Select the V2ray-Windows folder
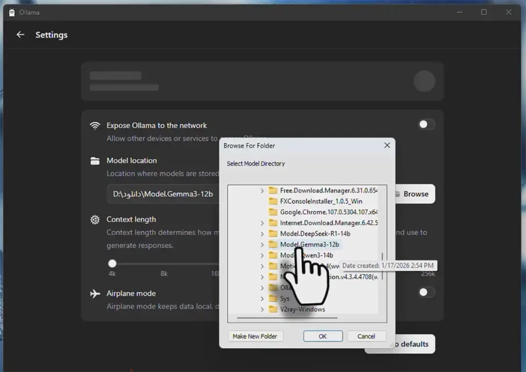Image resolution: width=526 pixels, height=372 pixels. 303,309
